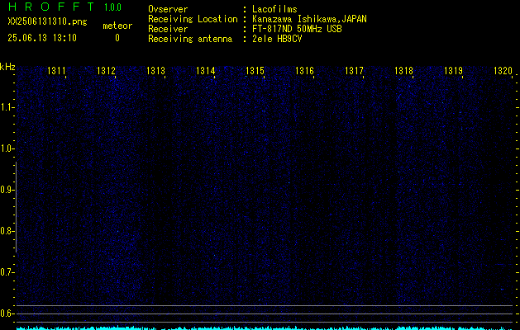Click the Ovserver label
The height and width of the screenshot is (330, 520).
point(168,9)
